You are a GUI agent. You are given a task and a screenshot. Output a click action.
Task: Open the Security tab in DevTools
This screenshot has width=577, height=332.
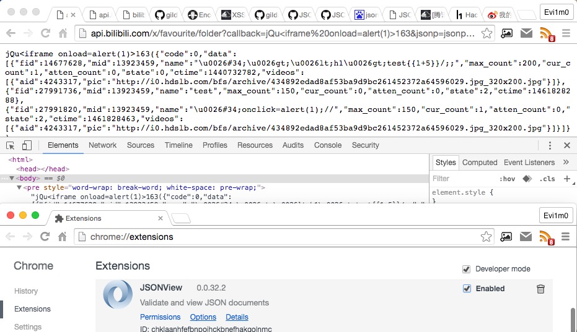click(x=366, y=145)
